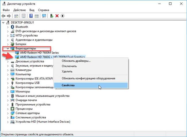The width and height of the screenshot is (187, 137).
Task: Expand the Контроллеры USB arrow
Action: pyautogui.click(x=8, y=83)
